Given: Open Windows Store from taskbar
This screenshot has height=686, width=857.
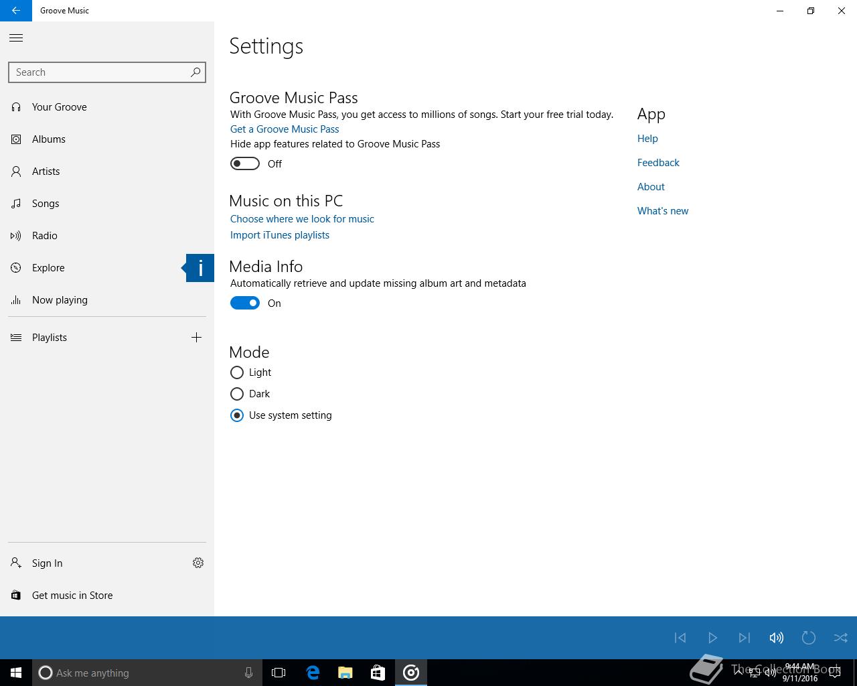Looking at the screenshot, I should coord(378,673).
